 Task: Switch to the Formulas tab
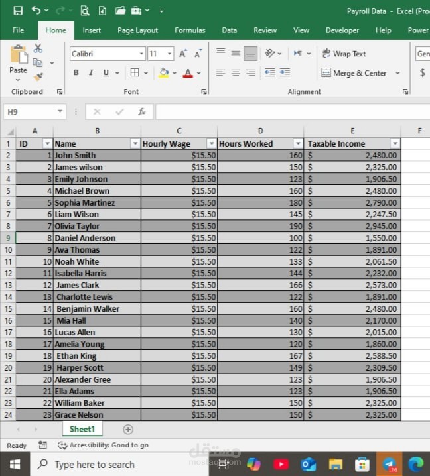pos(190,30)
